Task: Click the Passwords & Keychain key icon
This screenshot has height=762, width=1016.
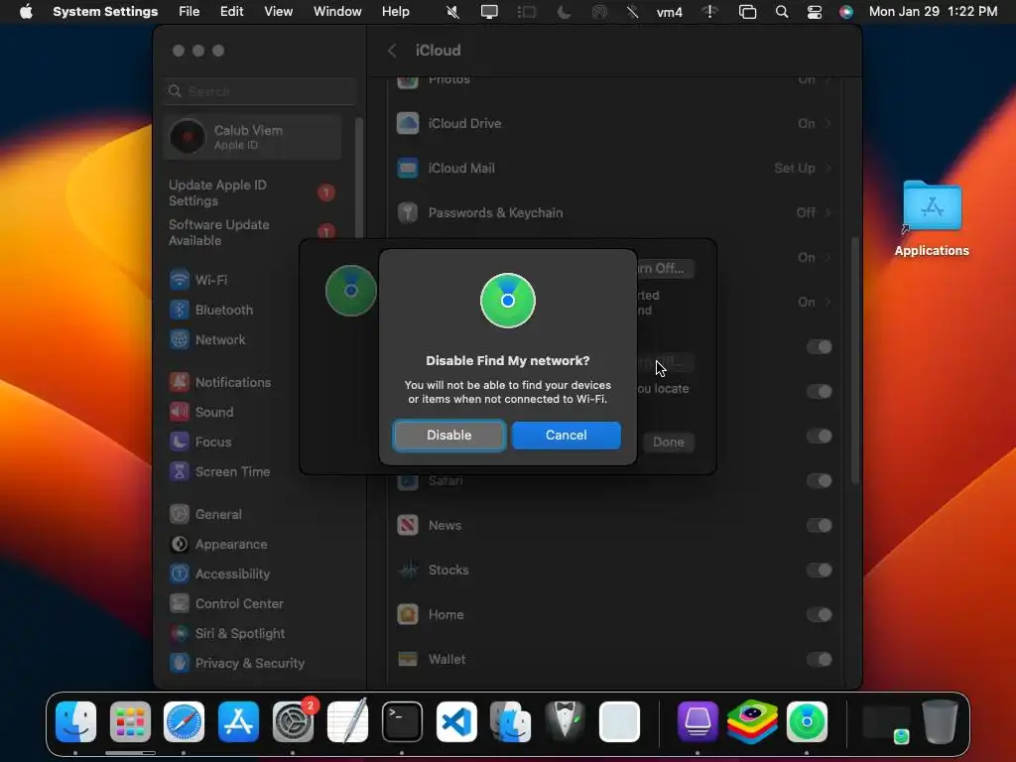Action: (x=408, y=212)
